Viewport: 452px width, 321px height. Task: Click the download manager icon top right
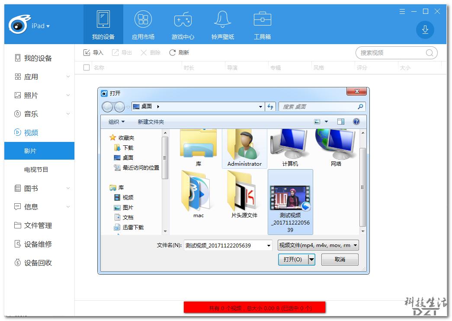(x=425, y=30)
